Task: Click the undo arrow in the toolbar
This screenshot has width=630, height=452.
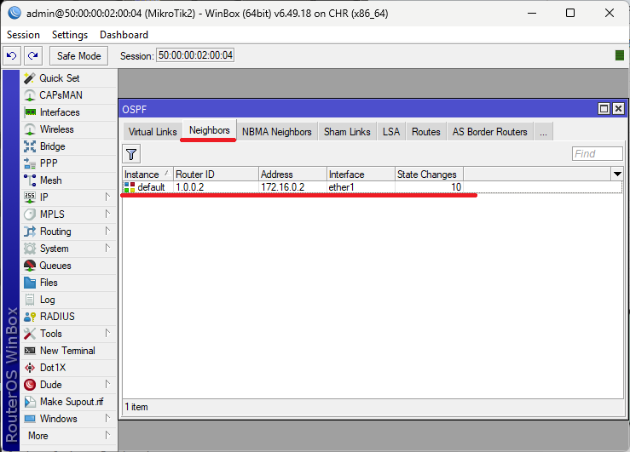Action: pos(12,55)
